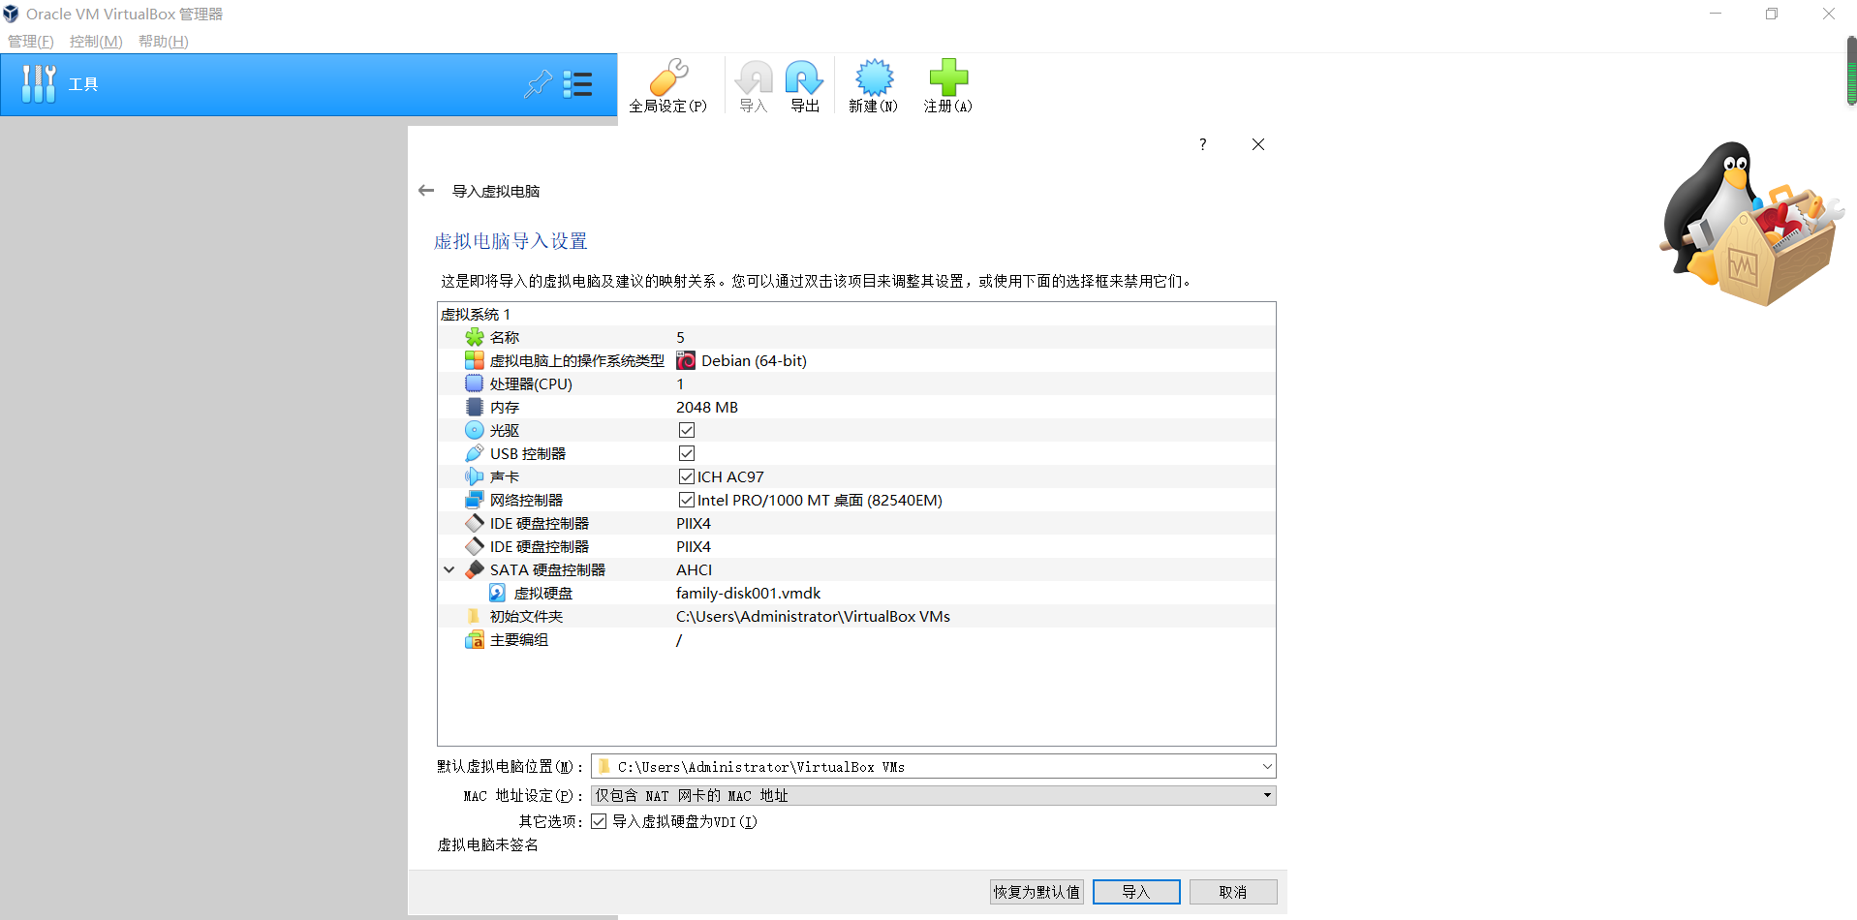Select the "Debian (64-bit)" OS value
Viewport: 1857px width, 920px height.
754,360
